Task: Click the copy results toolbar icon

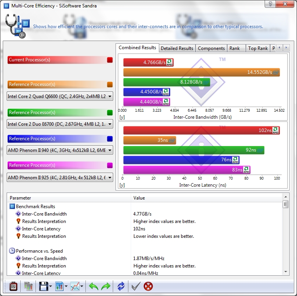Action: pyautogui.click(x=28, y=286)
